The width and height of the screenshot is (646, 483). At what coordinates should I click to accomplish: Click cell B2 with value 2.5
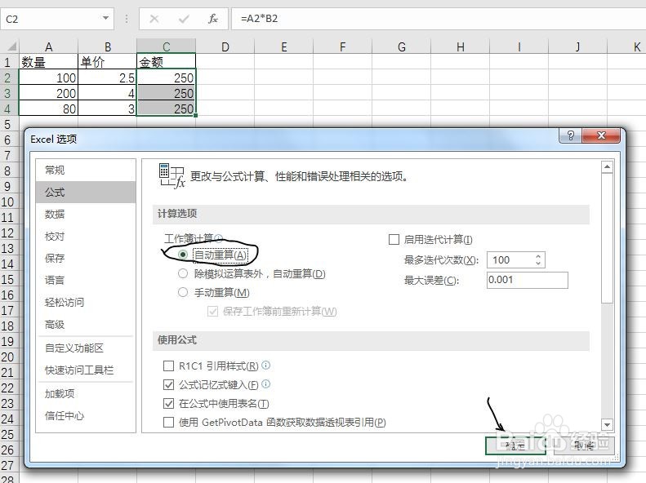(x=107, y=78)
